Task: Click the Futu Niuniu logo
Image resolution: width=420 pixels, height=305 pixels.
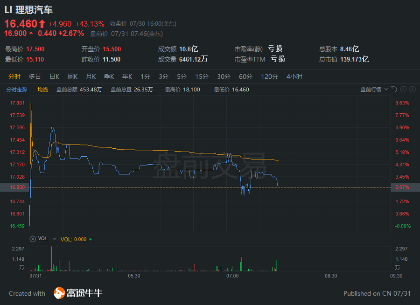Action: (78, 293)
